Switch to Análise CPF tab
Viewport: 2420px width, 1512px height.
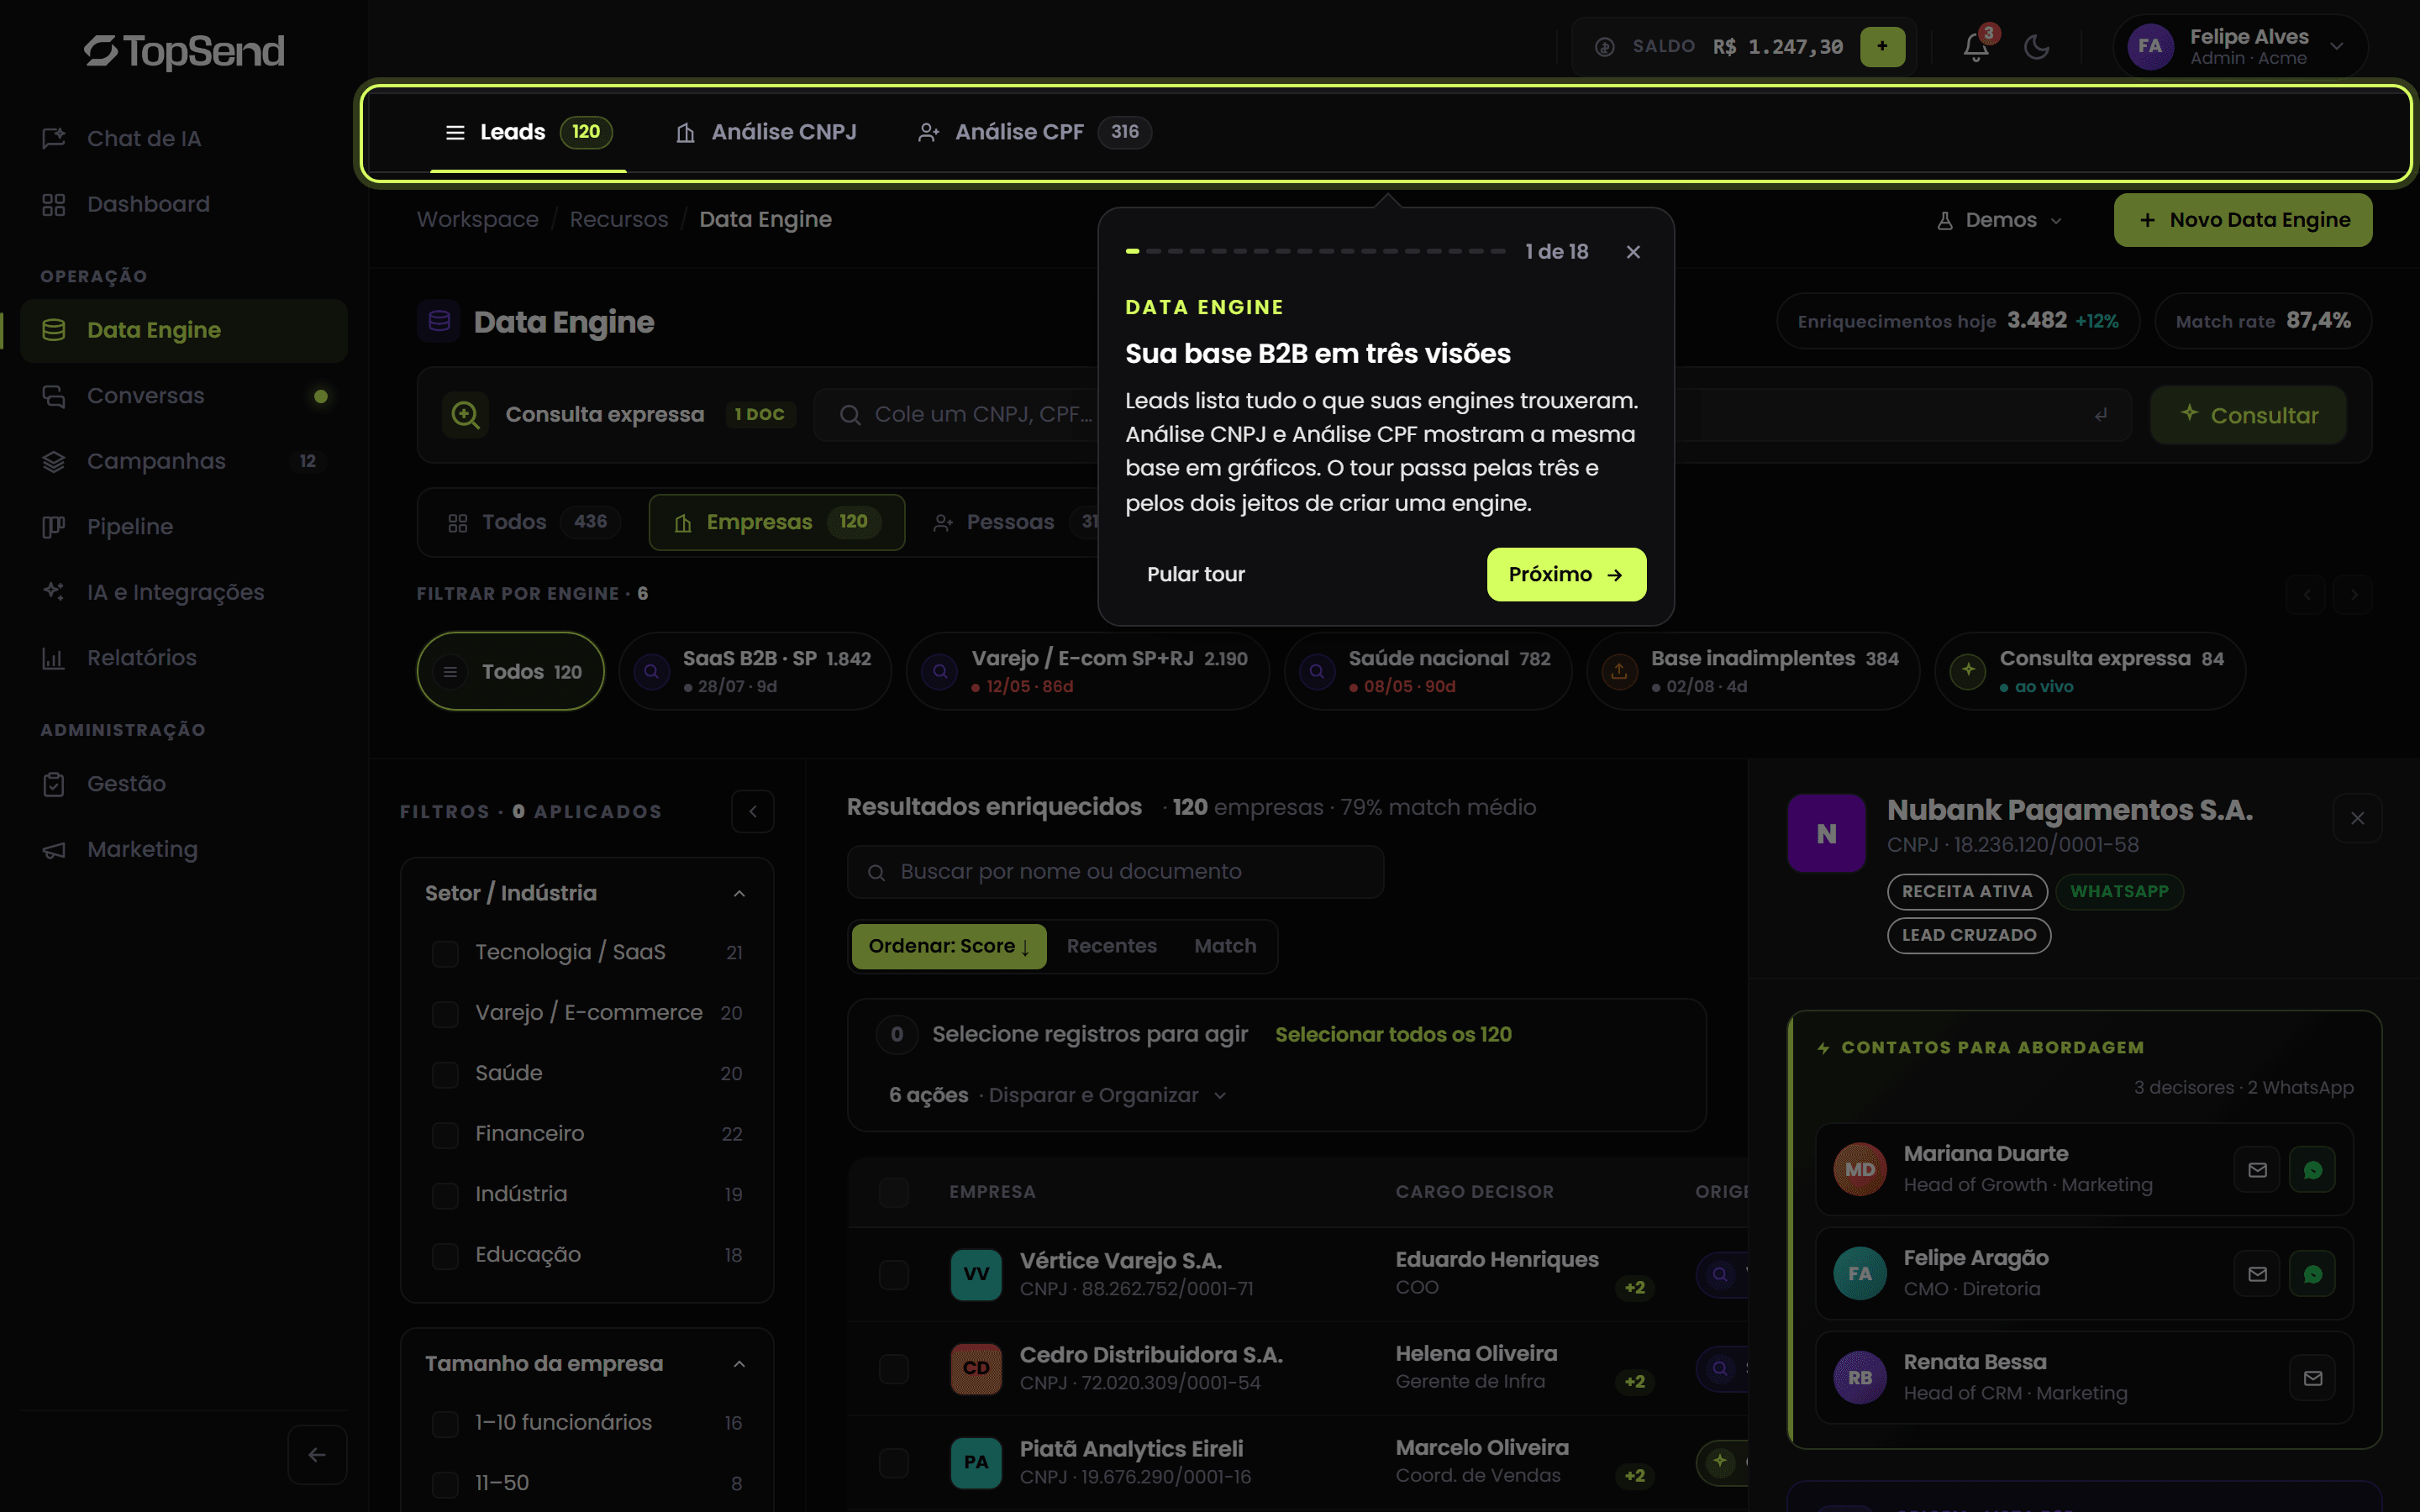tap(1034, 132)
